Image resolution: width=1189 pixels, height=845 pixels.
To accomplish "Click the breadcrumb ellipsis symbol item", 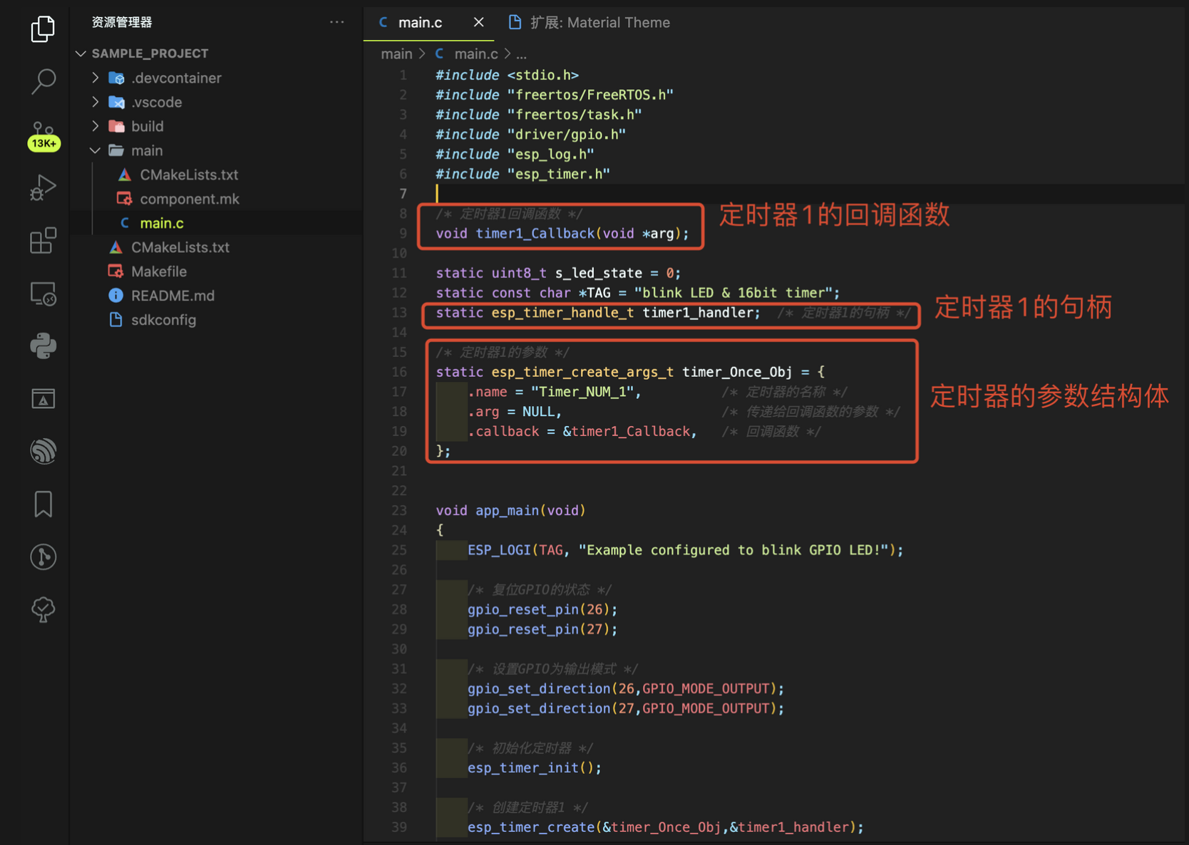I will click(521, 54).
